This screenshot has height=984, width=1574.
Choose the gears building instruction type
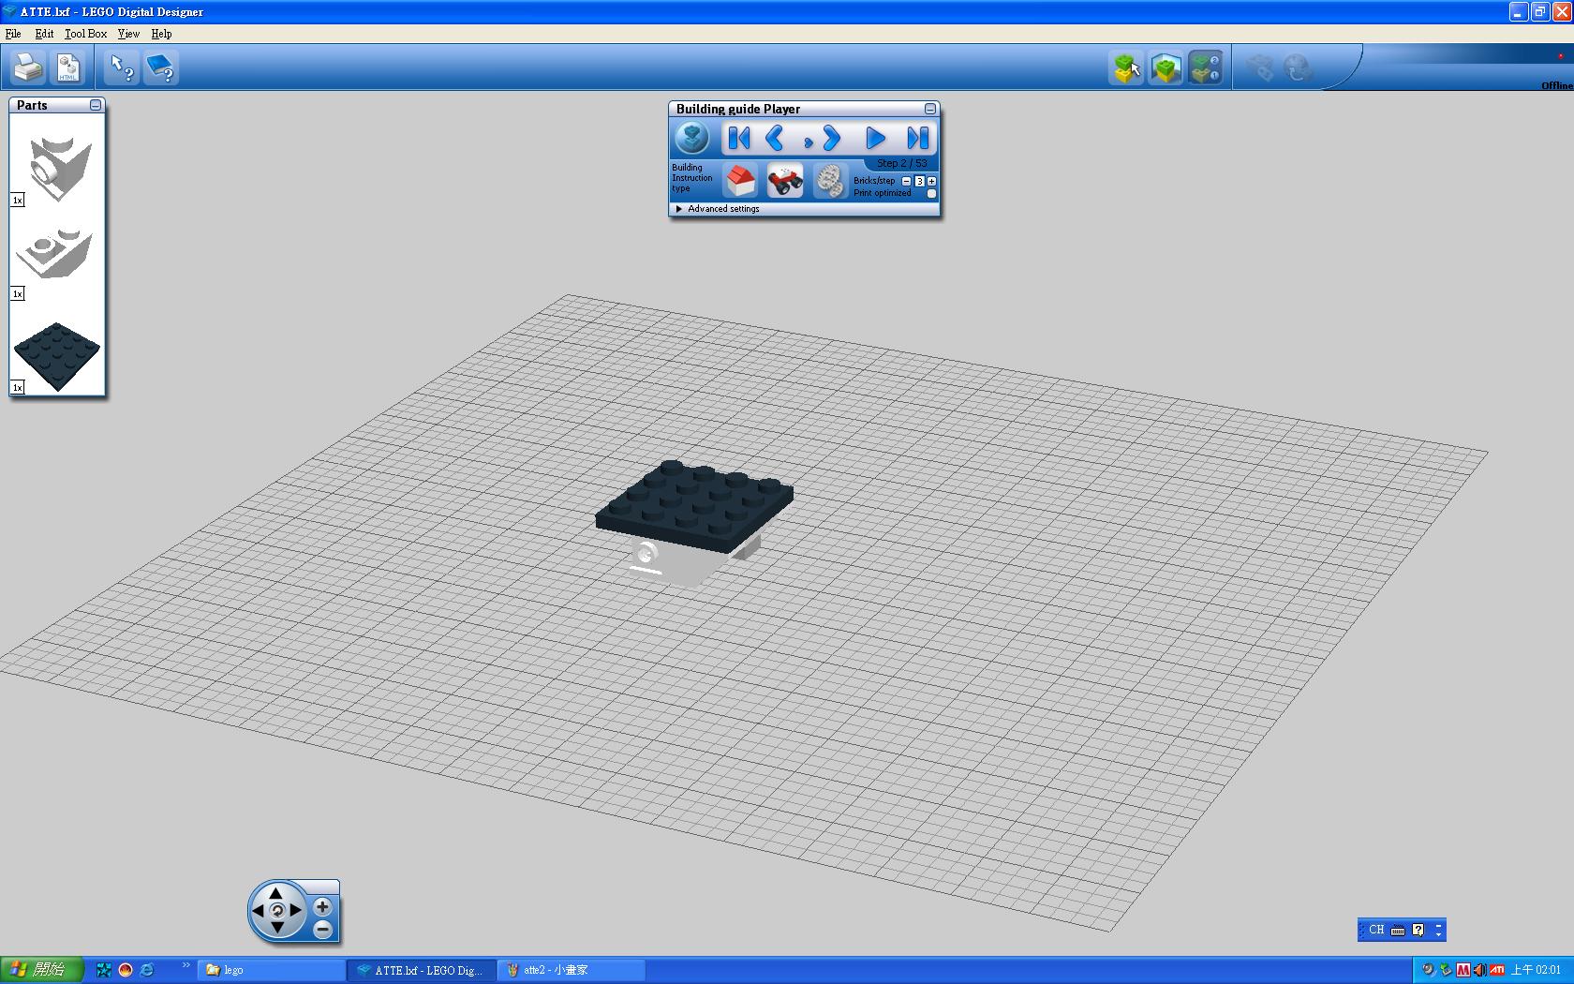(828, 180)
